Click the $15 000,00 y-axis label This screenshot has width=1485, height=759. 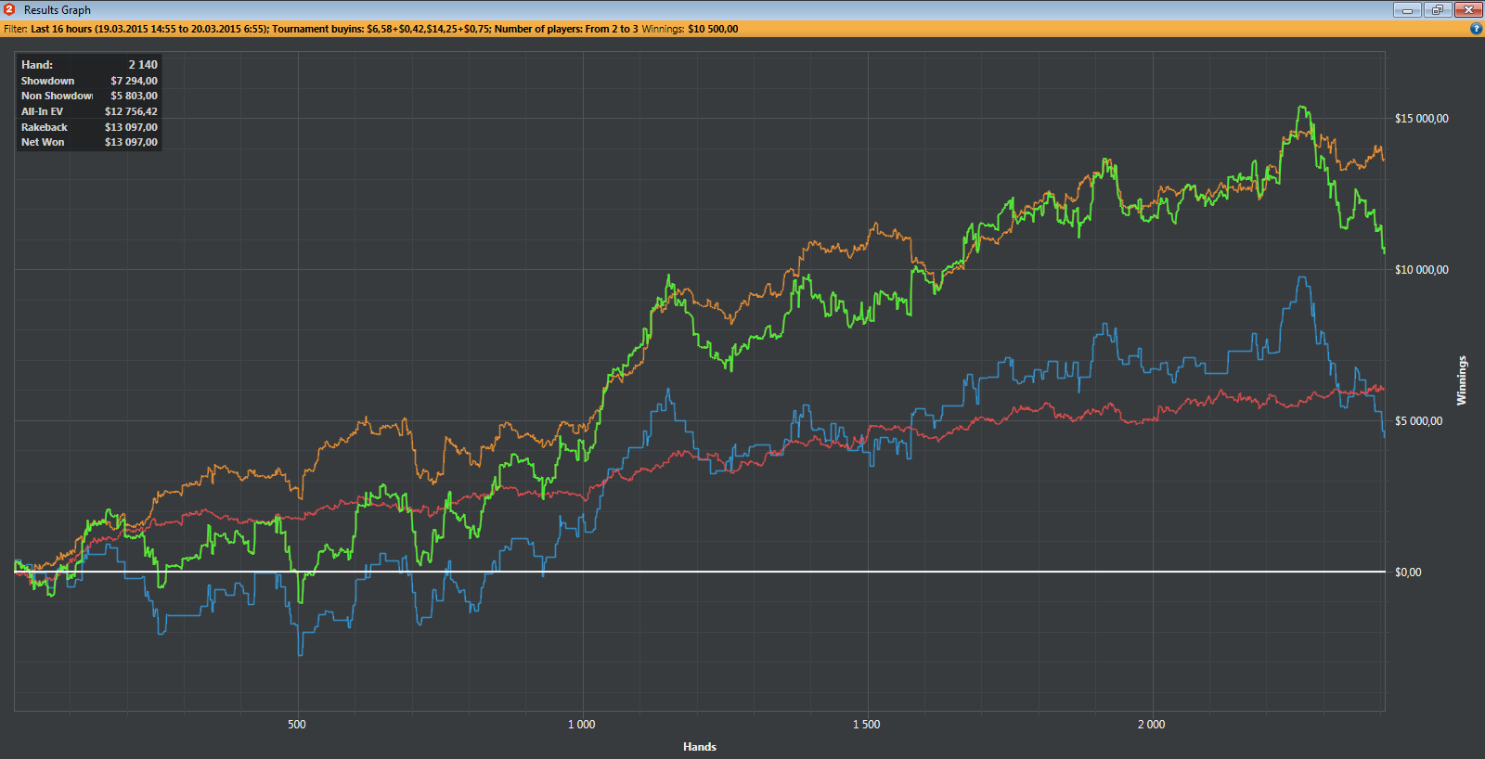pyautogui.click(x=1421, y=119)
